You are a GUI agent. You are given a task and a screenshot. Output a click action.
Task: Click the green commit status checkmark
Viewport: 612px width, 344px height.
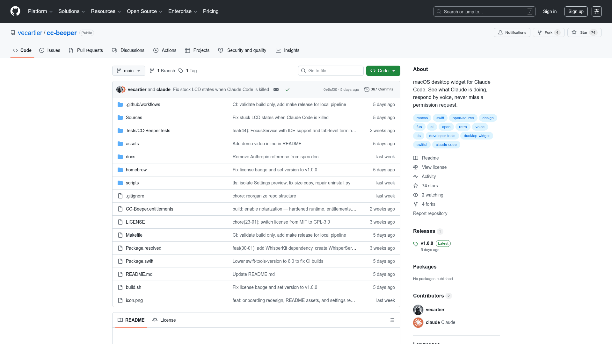288,90
